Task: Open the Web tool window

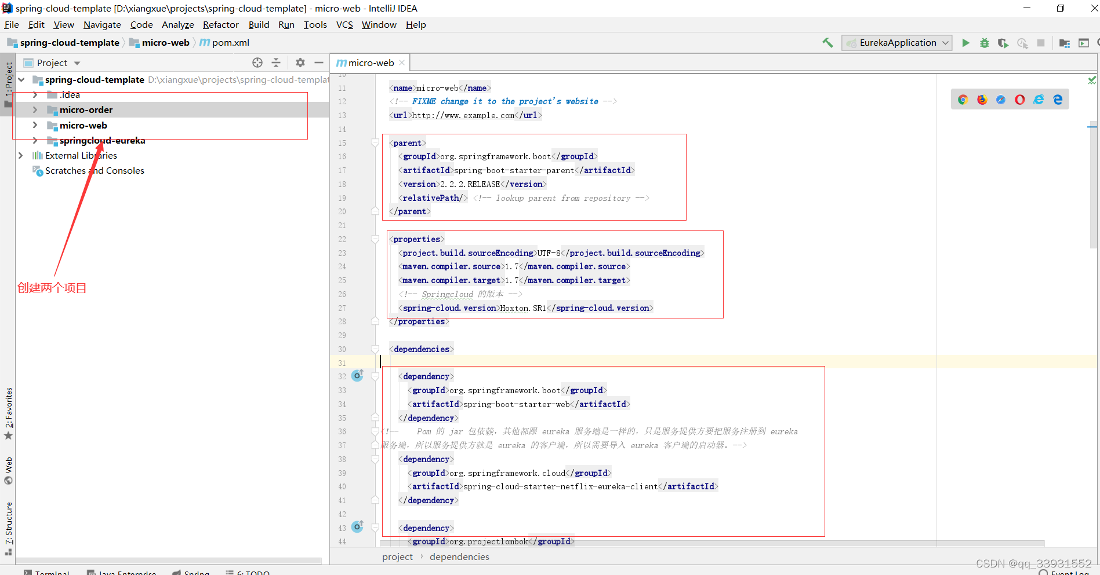Action: point(8,471)
